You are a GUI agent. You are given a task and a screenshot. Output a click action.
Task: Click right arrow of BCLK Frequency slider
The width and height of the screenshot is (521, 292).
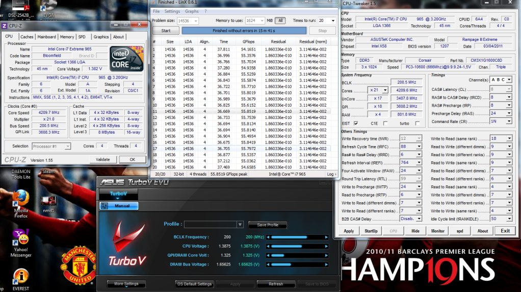326,237
